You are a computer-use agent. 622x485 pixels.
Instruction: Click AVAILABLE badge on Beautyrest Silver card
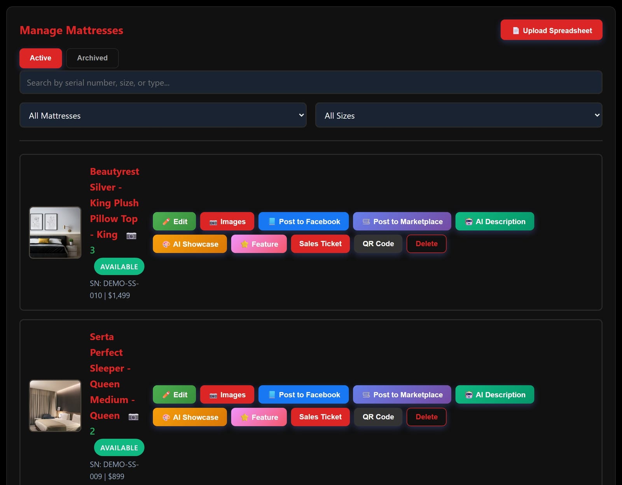[119, 266]
